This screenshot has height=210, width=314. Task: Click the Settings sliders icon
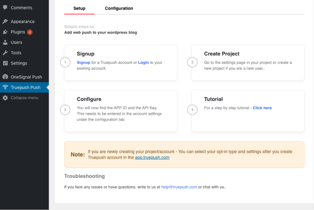(x=5, y=63)
